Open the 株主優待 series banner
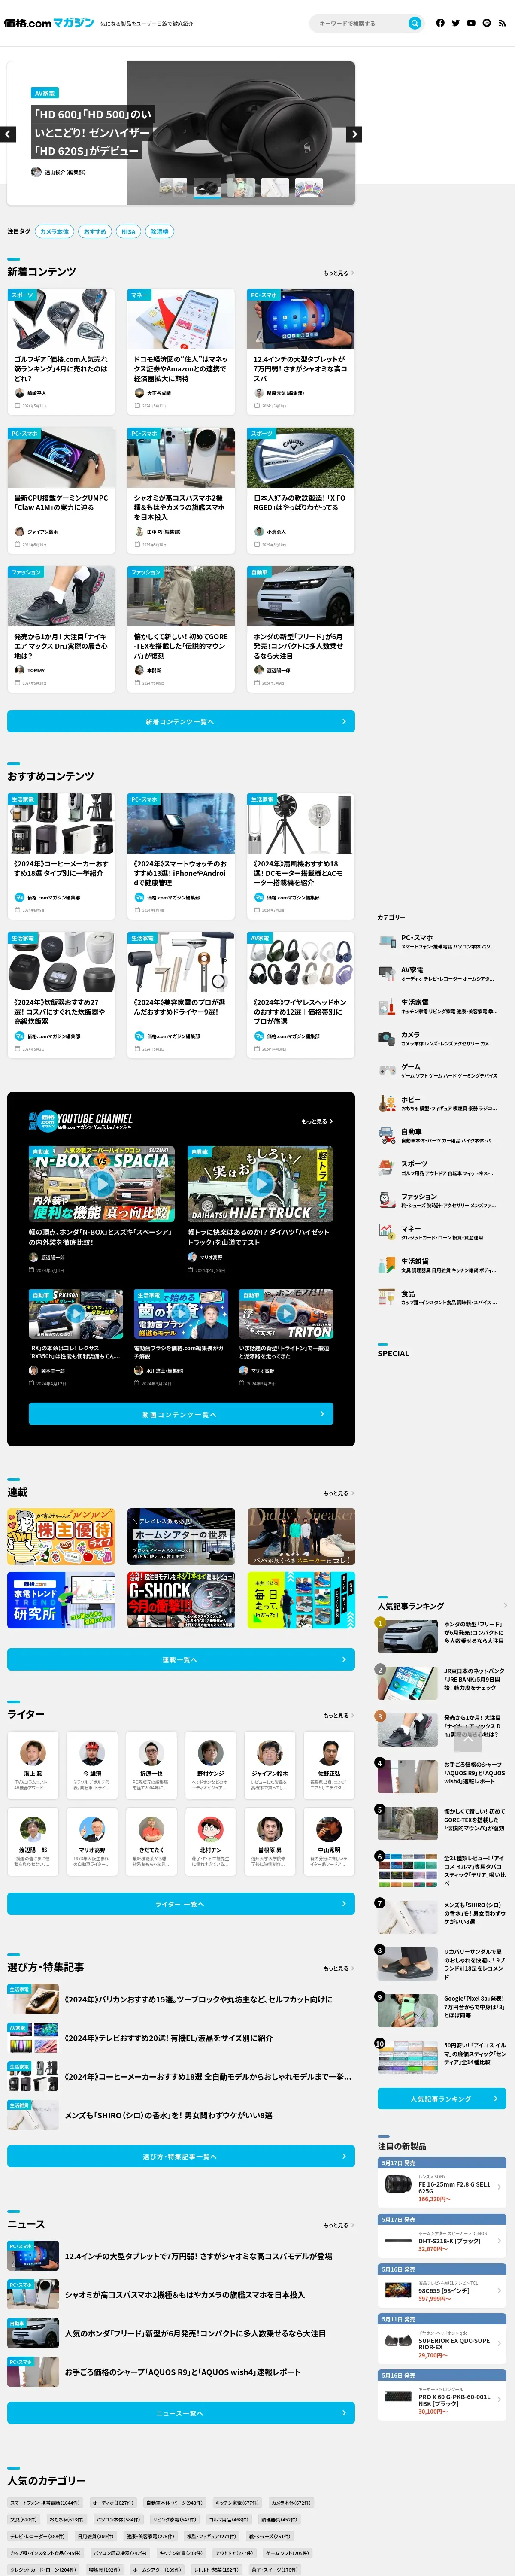 (61, 1536)
